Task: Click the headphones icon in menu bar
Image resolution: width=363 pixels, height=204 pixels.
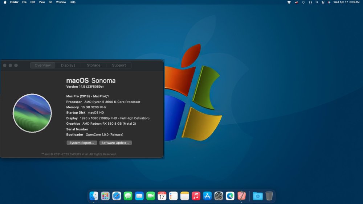Action: coord(310,2)
